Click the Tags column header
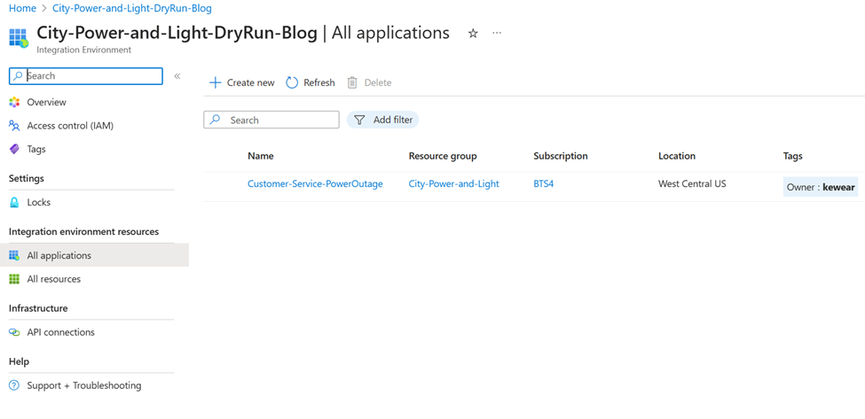 coord(793,157)
